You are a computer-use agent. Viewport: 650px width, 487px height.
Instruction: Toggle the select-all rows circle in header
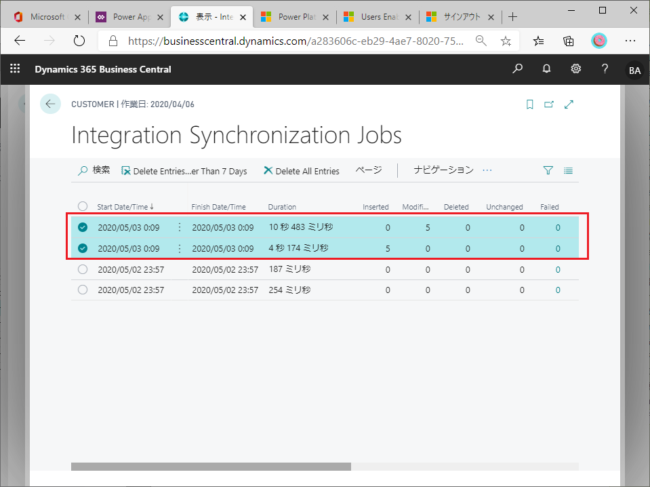pos(83,206)
